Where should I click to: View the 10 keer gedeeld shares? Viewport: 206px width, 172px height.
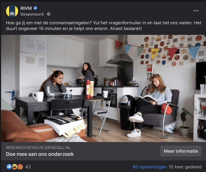tap(185, 167)
